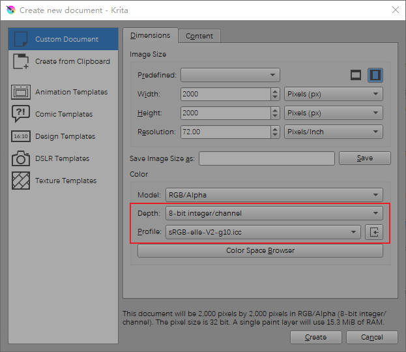Switch to the Content tab

pos(199,36)
